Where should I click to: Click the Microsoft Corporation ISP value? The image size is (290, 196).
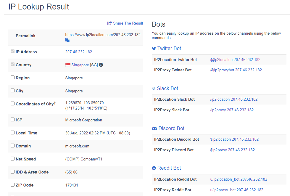click(x=83, y=120)
